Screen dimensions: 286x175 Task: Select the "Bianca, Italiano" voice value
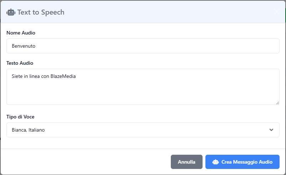(x=29, y=130)
